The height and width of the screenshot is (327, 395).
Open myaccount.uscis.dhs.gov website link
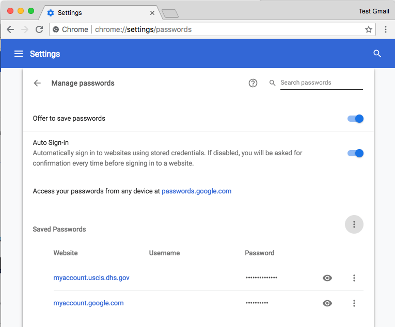(x=91, y=277)
